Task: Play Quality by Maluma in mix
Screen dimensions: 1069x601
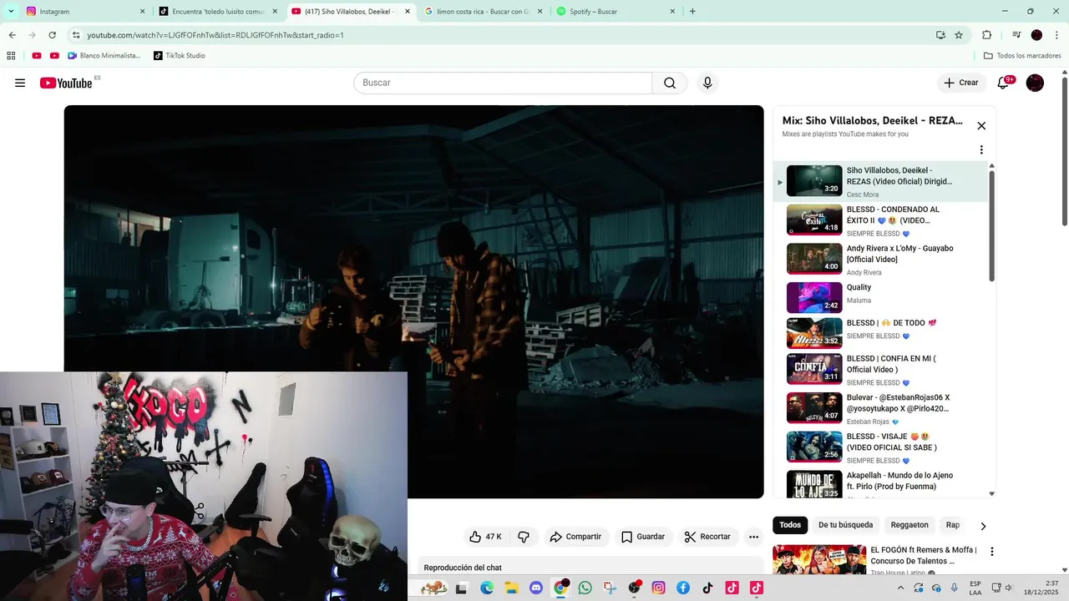Action: [880, 298]
